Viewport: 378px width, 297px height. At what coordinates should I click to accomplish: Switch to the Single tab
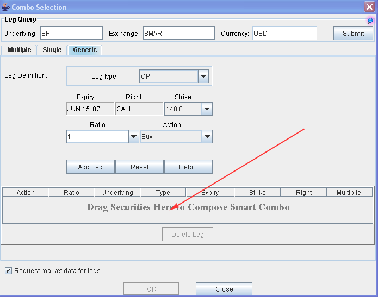(x=52, y=50)
